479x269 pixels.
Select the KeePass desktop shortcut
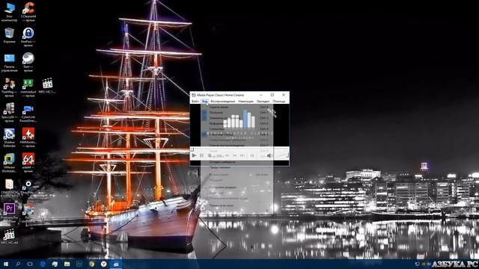point(28,37)
